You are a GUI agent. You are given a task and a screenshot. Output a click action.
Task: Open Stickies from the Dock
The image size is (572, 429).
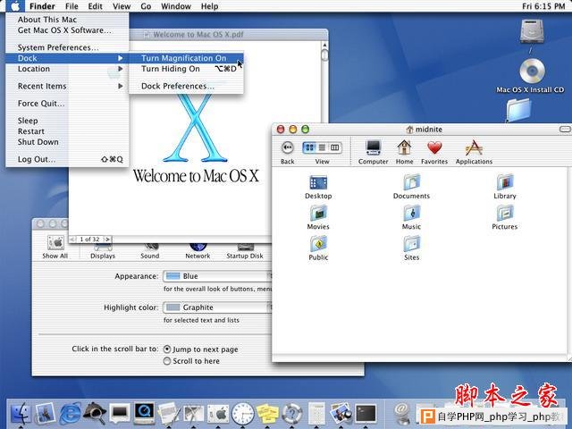(267, 415)
